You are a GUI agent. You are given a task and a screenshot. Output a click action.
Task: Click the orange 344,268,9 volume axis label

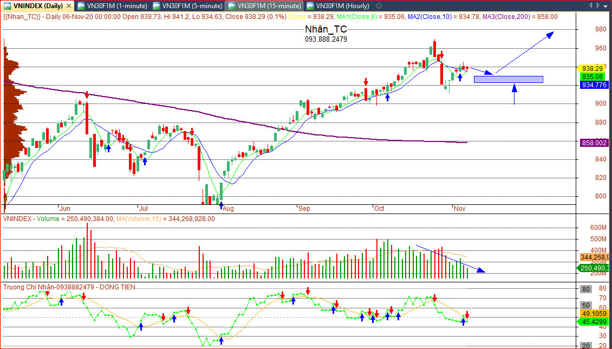(594, 257)
